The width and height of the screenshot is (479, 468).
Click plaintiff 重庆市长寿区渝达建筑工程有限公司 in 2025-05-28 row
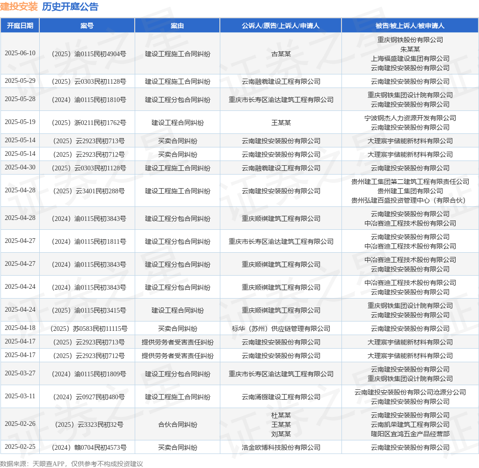281,100
